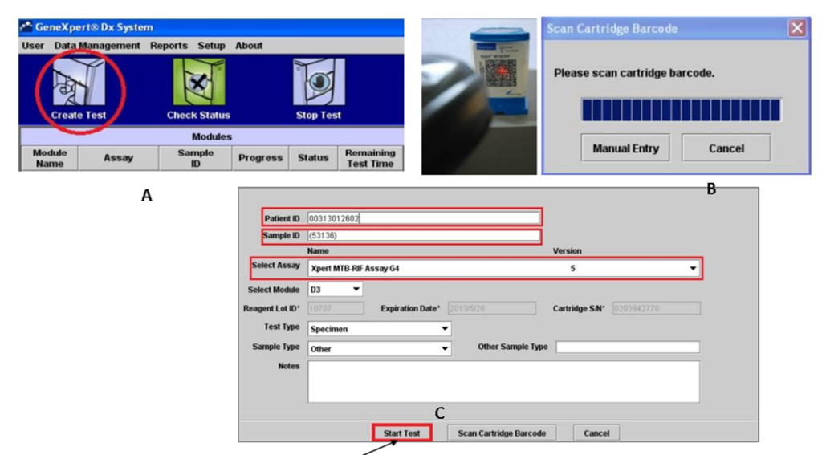
Task: Click the Sample ID input field
Action: 424,236
